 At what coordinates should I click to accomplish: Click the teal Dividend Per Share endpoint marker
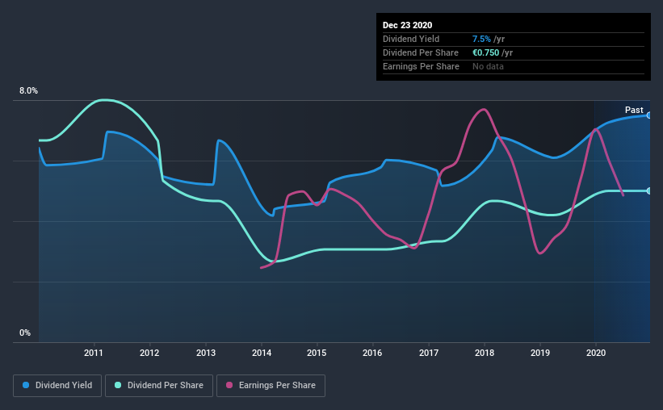649,191
